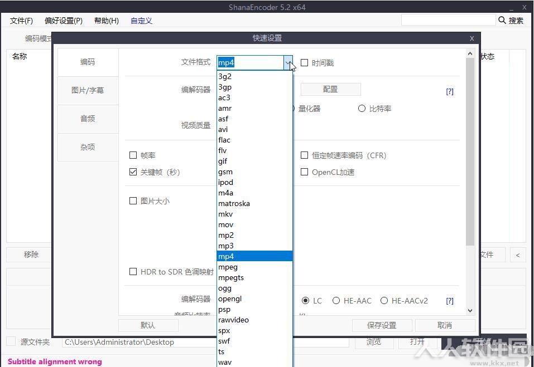Choose 3g2 from the format list
This screenshot has width=534, height=367.
pyautogui.click(x=255, y=76)
